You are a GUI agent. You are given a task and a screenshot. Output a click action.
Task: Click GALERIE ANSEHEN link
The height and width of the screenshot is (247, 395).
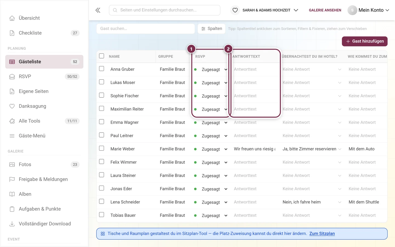tap(325, 10)
